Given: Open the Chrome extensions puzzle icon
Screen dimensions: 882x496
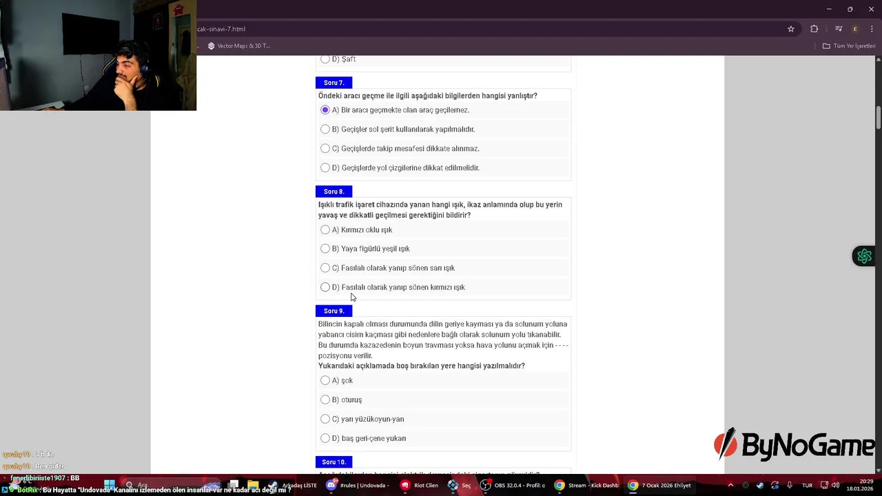Looking at the screenshot, I should pos(814,29).
